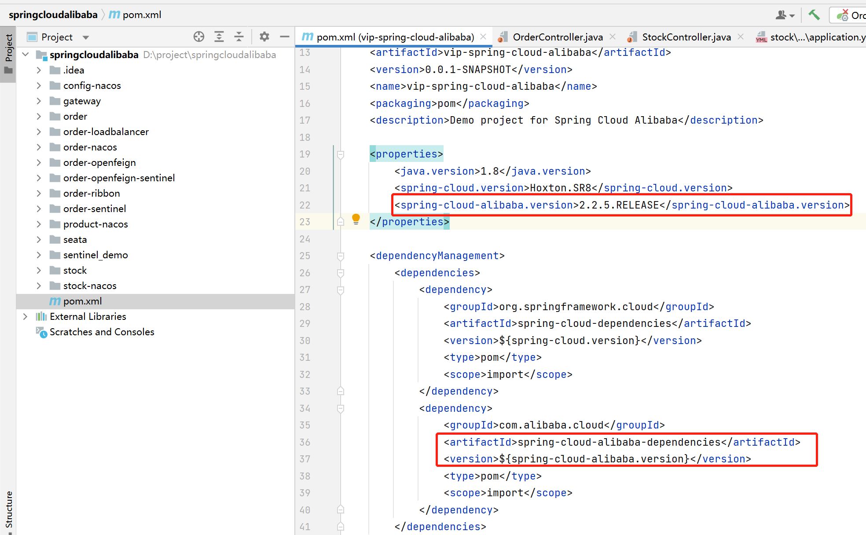
Task: Close the StockController.java tab
Action: pyautogui.click(x=741, y=37)
